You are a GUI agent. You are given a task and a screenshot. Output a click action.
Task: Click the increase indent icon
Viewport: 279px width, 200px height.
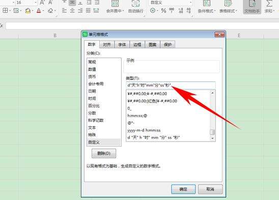97,3
